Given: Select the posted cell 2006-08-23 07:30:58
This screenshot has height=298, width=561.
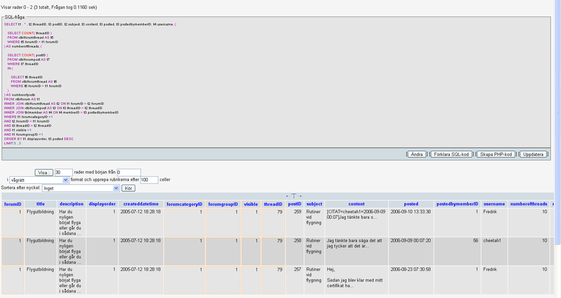Looking at the screenshot, I should [x=411, y=280].
